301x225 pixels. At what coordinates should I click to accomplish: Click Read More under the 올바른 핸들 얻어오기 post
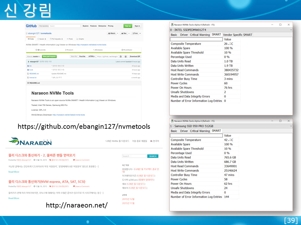click(14, 172)
